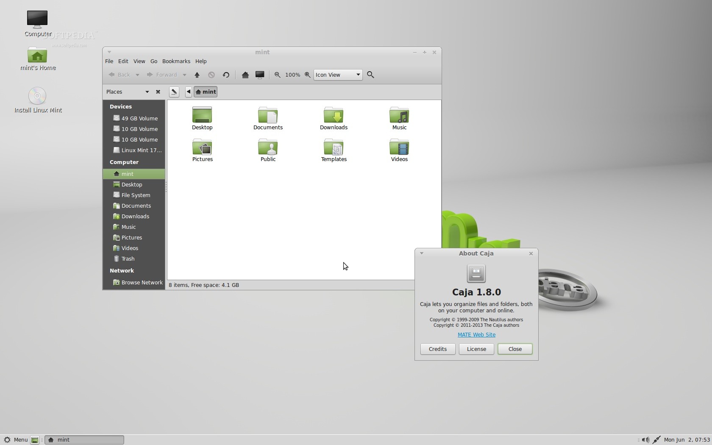Open Computer location toolbar icon
The width and height of the screenshot is (712, 445).
point(260,75)
